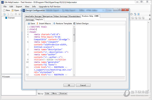The height and width of the screenshot is (100, 152).
Task: Switch to the Settings sub-tab
Action: tap(30, 20)
